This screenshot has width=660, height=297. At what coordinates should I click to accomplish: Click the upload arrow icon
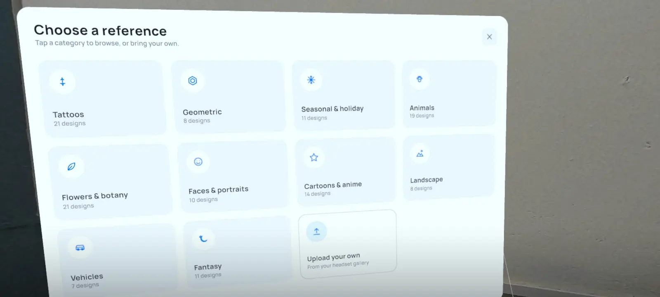(316, 231)
